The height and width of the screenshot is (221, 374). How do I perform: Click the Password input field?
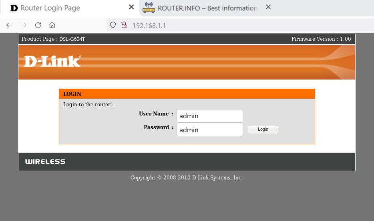[x=210, y=130]
